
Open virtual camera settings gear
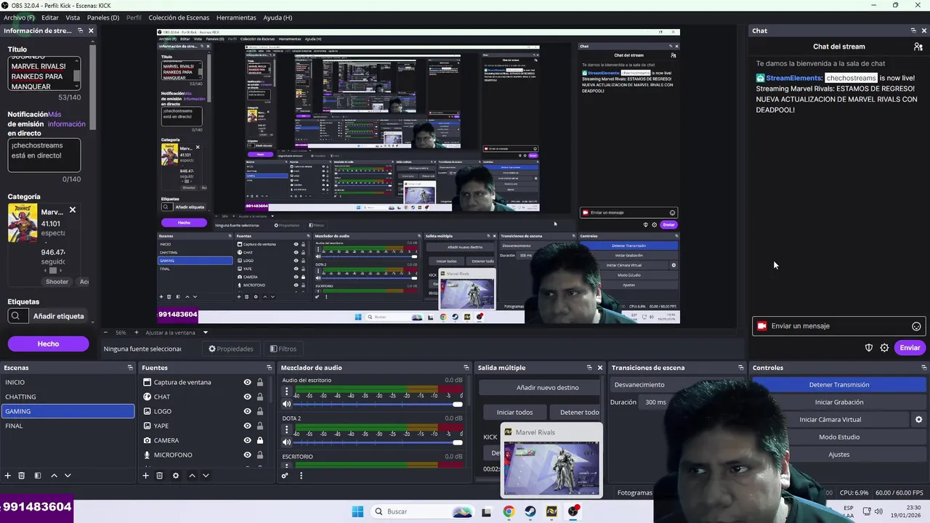(918, 419)
